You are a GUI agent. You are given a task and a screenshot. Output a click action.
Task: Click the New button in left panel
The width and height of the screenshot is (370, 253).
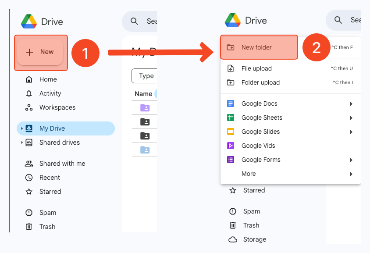(40, 52)
